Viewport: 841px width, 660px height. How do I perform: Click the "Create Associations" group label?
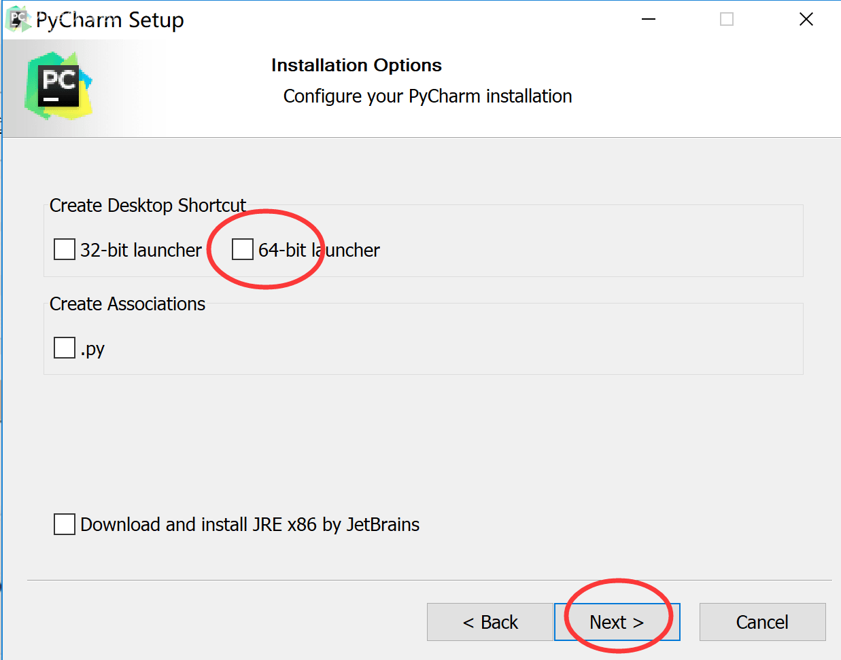click(x=127, y=304)
